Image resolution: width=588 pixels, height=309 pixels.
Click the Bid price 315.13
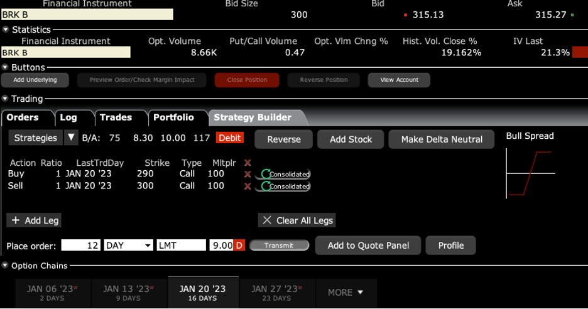pos(428,14)
